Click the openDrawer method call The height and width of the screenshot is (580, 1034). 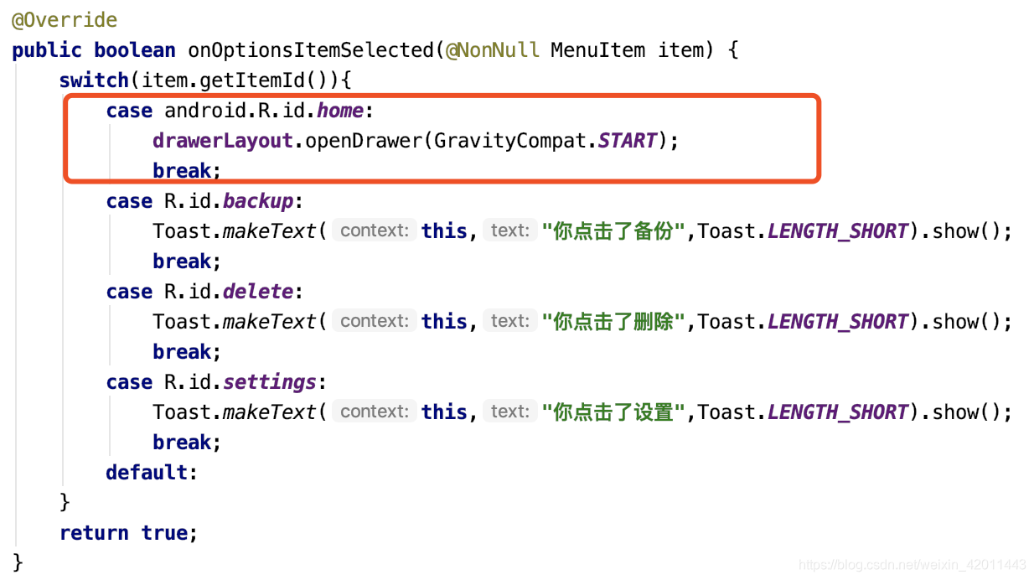pos(364,141)
